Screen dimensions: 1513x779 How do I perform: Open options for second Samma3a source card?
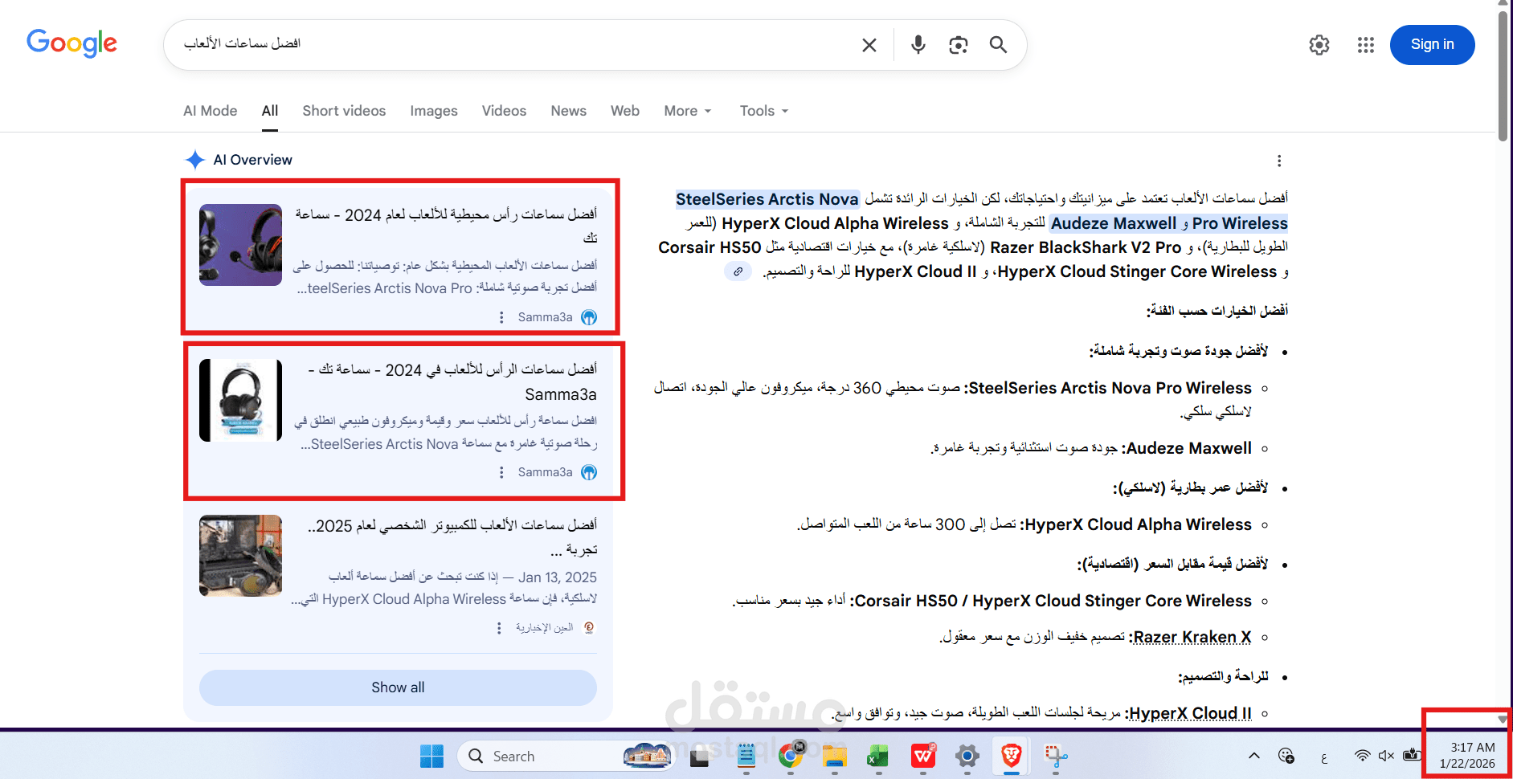501,472
